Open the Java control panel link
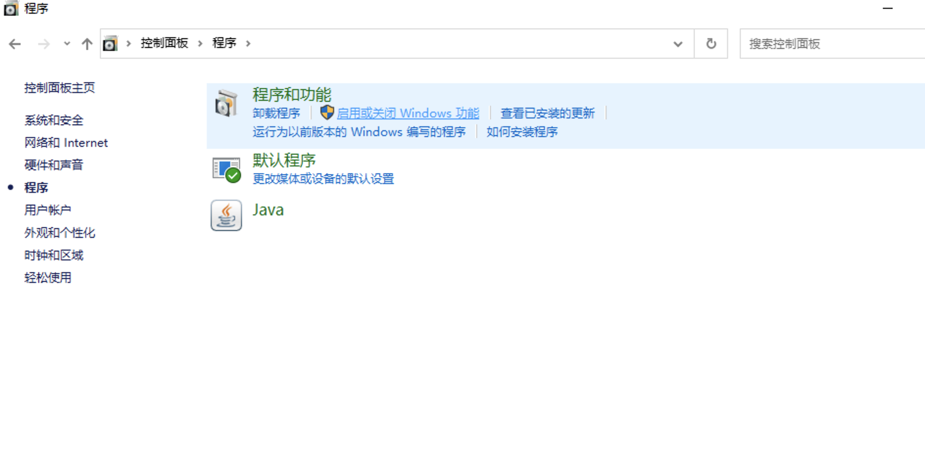Screen dimensions: 925x465 (268, 210)
